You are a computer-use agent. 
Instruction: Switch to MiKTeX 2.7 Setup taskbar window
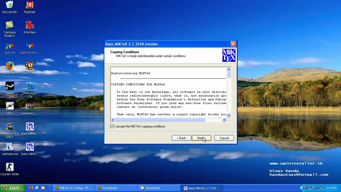74,188
